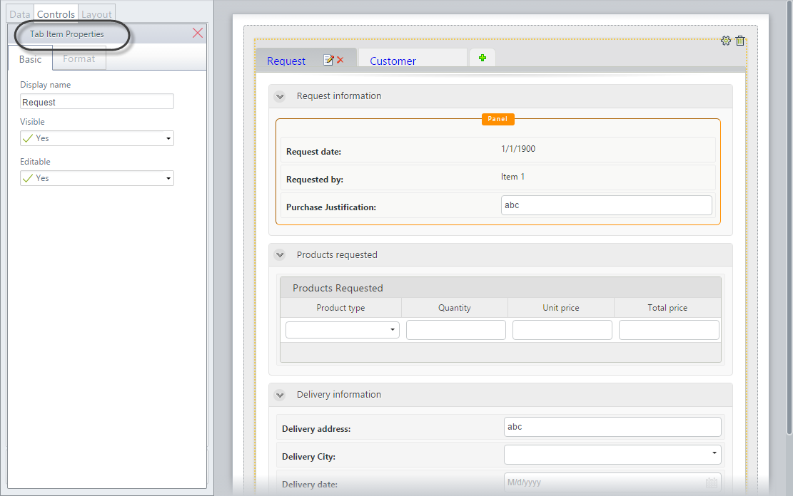Screen dimensions: 793x496
Task: Open the Product type dropdown in the grid
Action: pos(343,330)
